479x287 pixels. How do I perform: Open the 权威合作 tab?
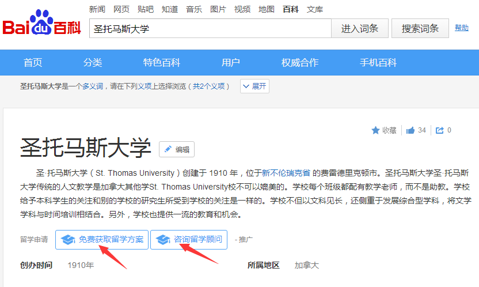[x=300, y=63]
